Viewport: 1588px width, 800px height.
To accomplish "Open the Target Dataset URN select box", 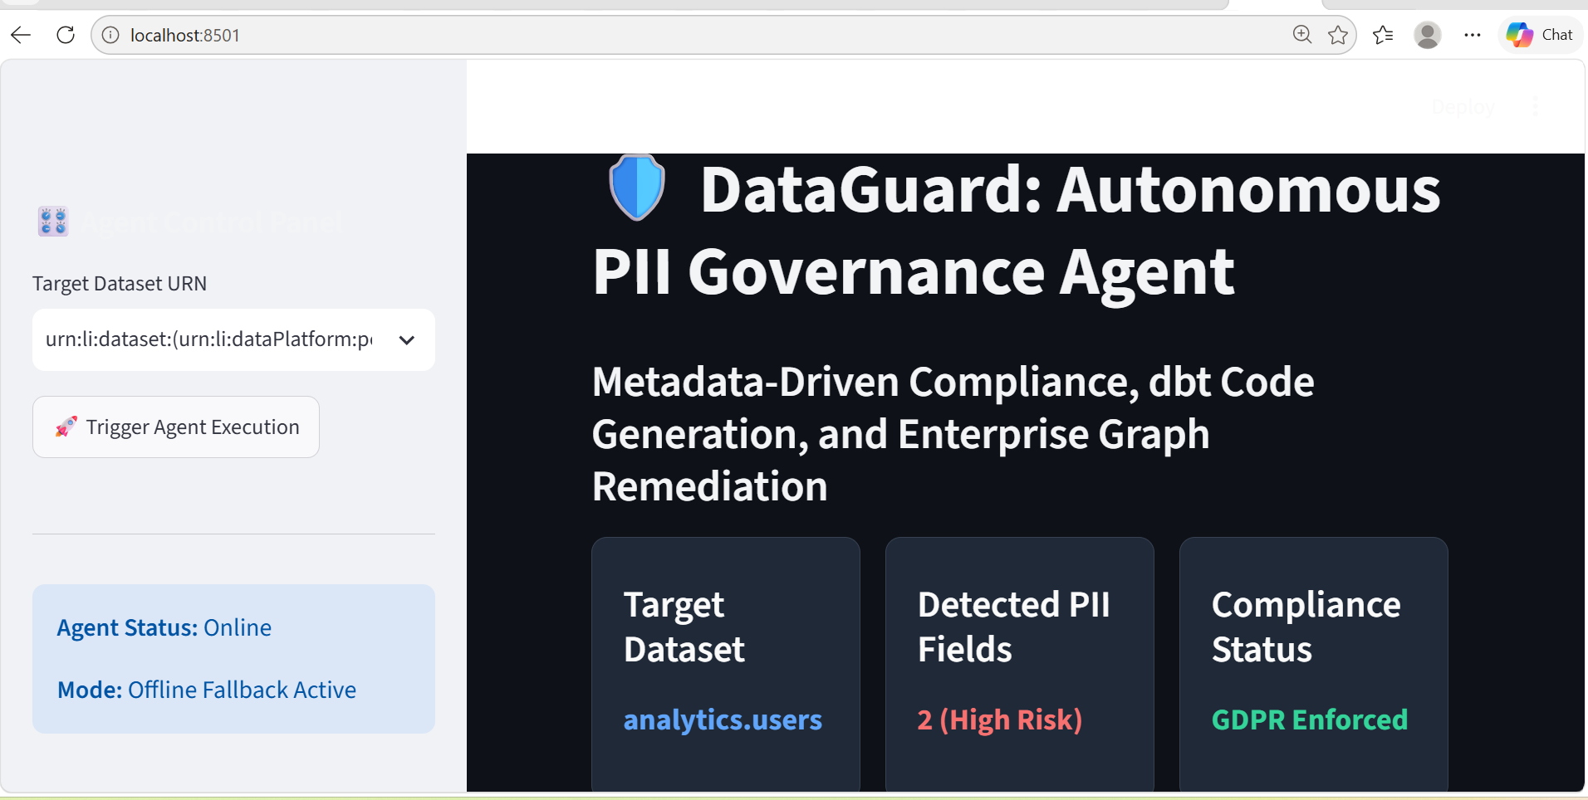I will coord(233,340).
